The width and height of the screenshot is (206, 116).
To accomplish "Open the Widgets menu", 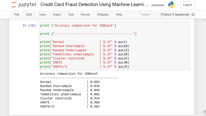I will [x=103, y=15].
